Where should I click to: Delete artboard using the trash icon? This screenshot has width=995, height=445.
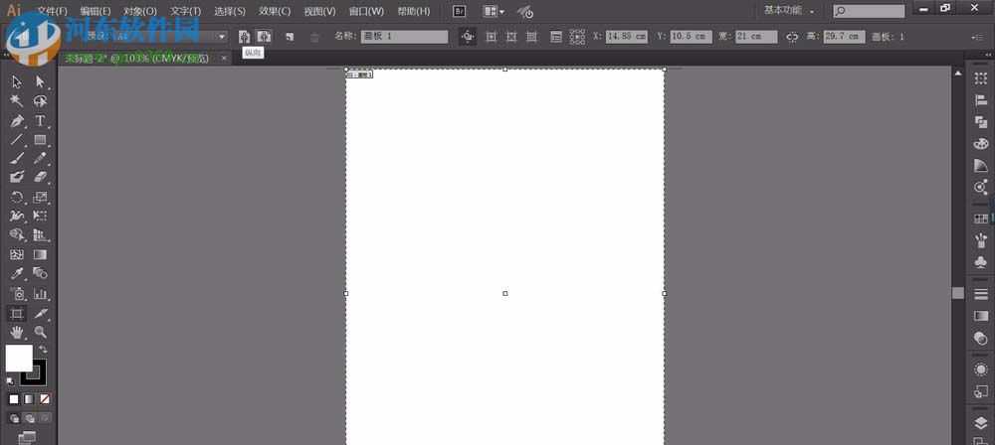315,37
